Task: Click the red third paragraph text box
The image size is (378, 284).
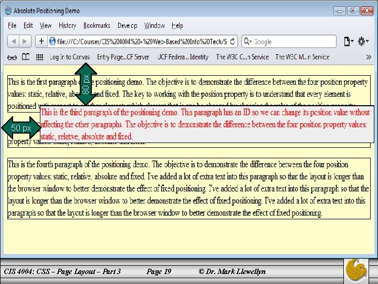Action: coord(207,124)
